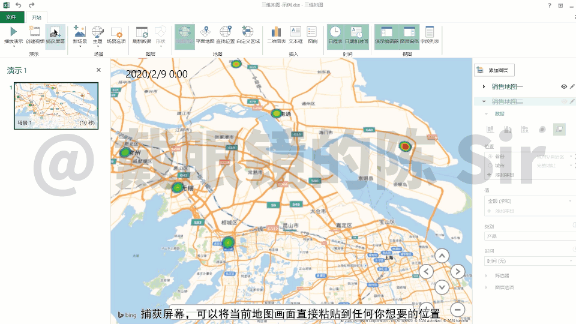The width and height of the screenshot is (576, 324).
Task: Toggle 演示编辑器 tour editor pane
Action: coord(386,35)
